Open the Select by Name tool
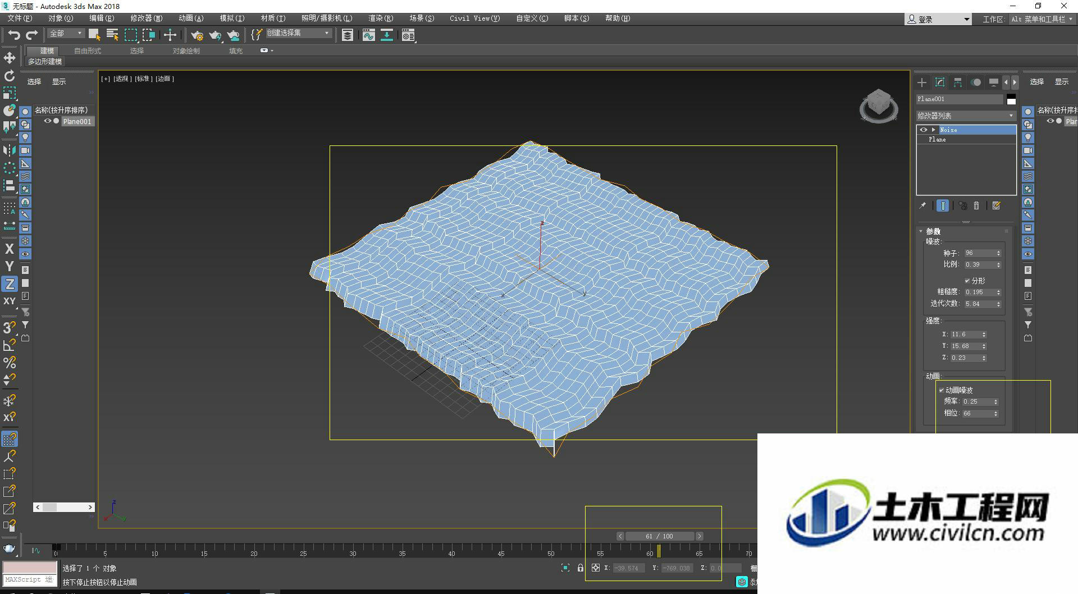 (x=112, y=35)
